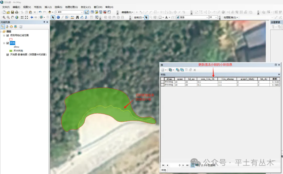
Task: Select the Identify info tool
Action: 58,17
